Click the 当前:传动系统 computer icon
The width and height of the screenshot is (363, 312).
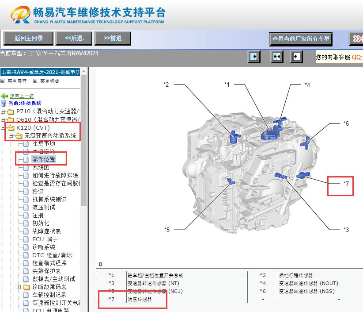pos(4,103)
